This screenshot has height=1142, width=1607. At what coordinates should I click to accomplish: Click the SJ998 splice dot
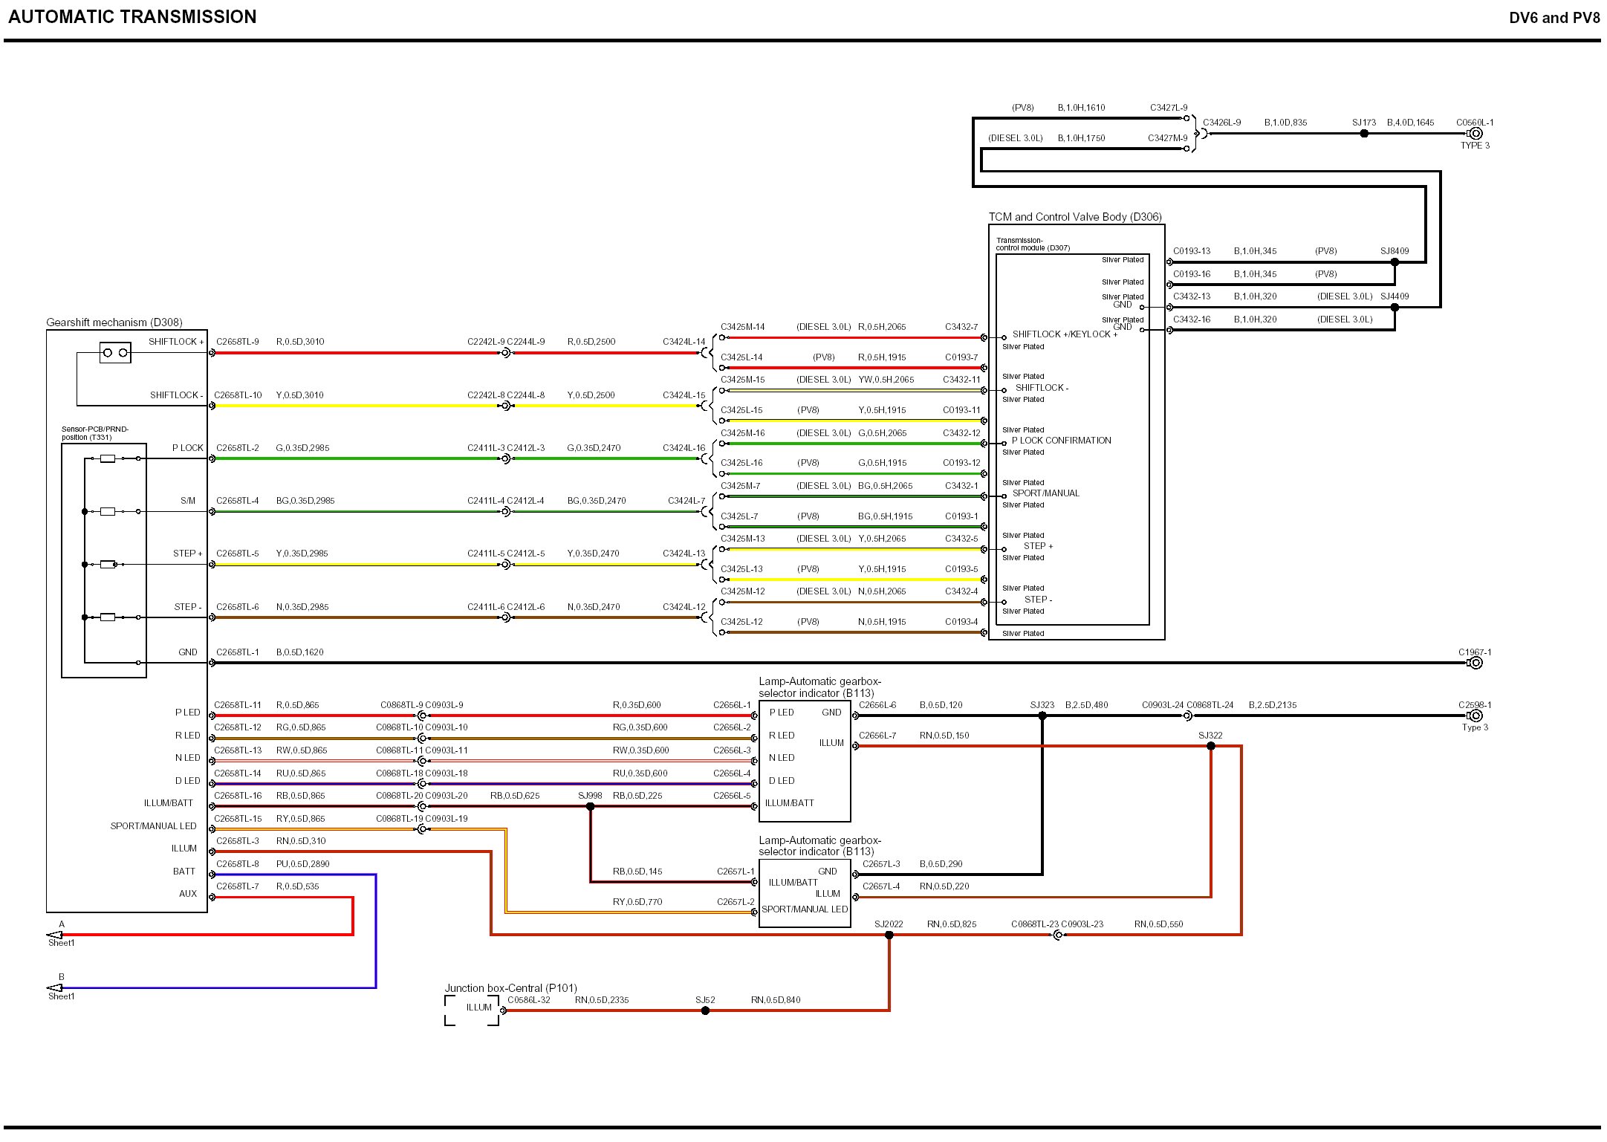pyautogui.click(x=591, y=806)
